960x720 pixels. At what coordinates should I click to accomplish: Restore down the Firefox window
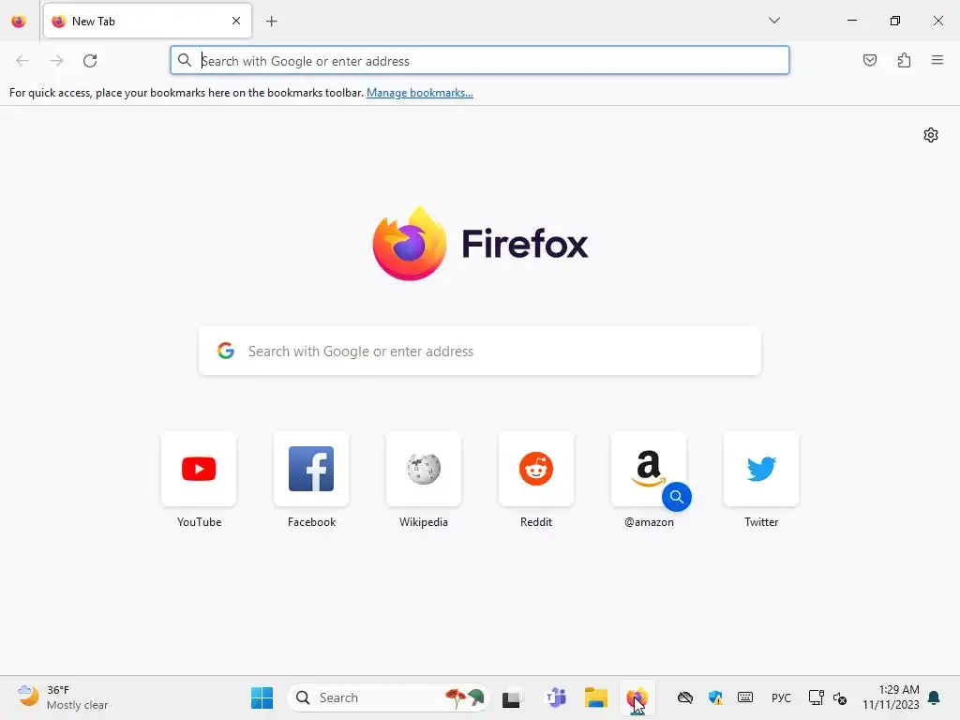(x=895, y=21)
